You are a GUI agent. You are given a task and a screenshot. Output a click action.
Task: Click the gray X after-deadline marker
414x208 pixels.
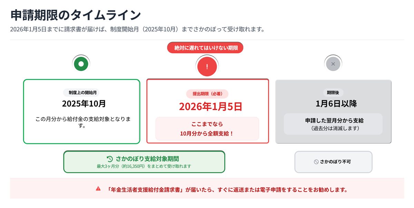coord(333,64)
